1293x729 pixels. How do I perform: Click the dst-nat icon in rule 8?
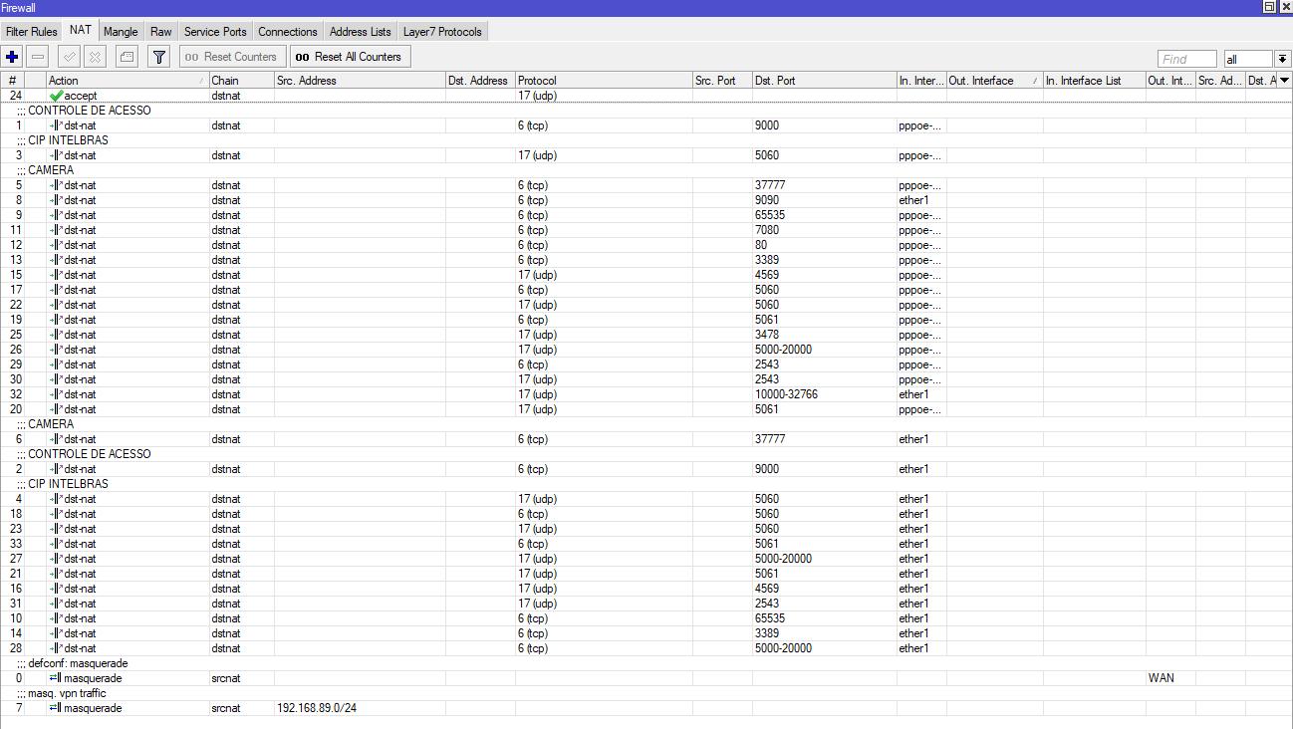(x=56, y=200)
